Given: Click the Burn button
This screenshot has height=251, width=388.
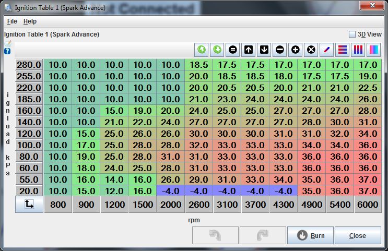Looking at the screenshot, I should pos(310,235).
